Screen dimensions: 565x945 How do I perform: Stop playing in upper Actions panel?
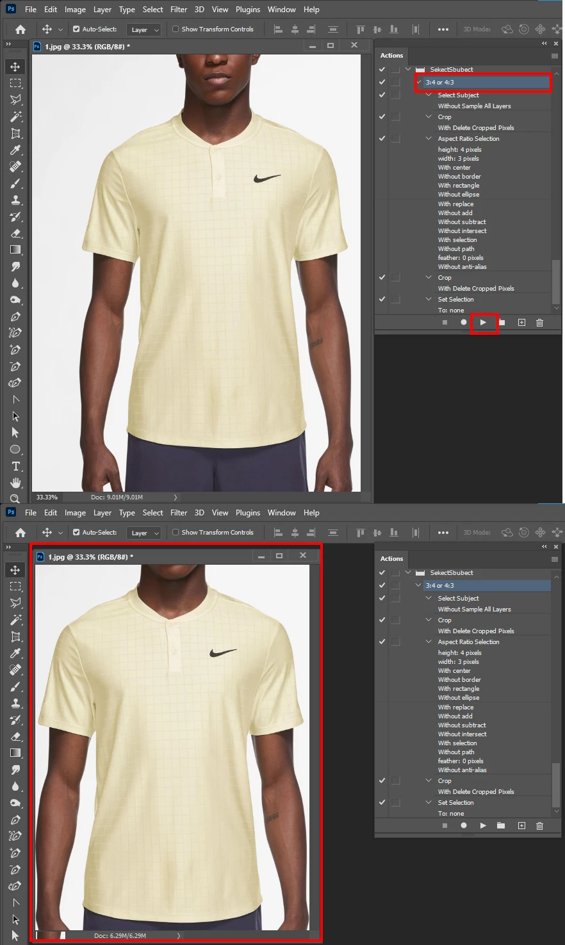coord(445,323)
